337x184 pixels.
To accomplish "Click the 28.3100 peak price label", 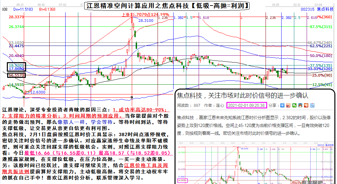I will [x=146, y=20].
